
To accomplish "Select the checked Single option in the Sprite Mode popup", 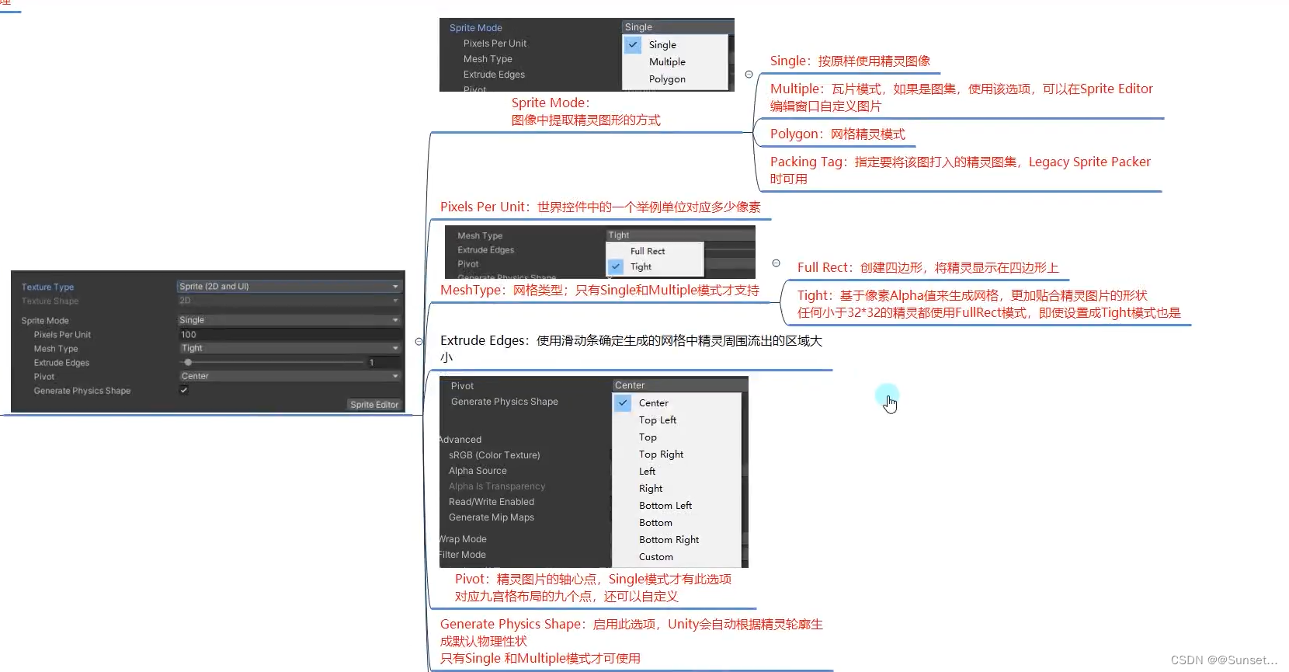I will pos(675,45).
